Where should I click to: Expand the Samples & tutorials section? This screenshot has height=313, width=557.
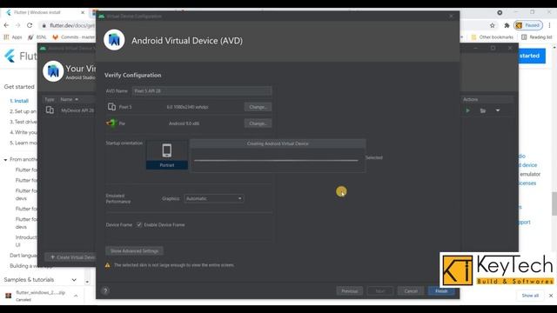coord(74,280)
